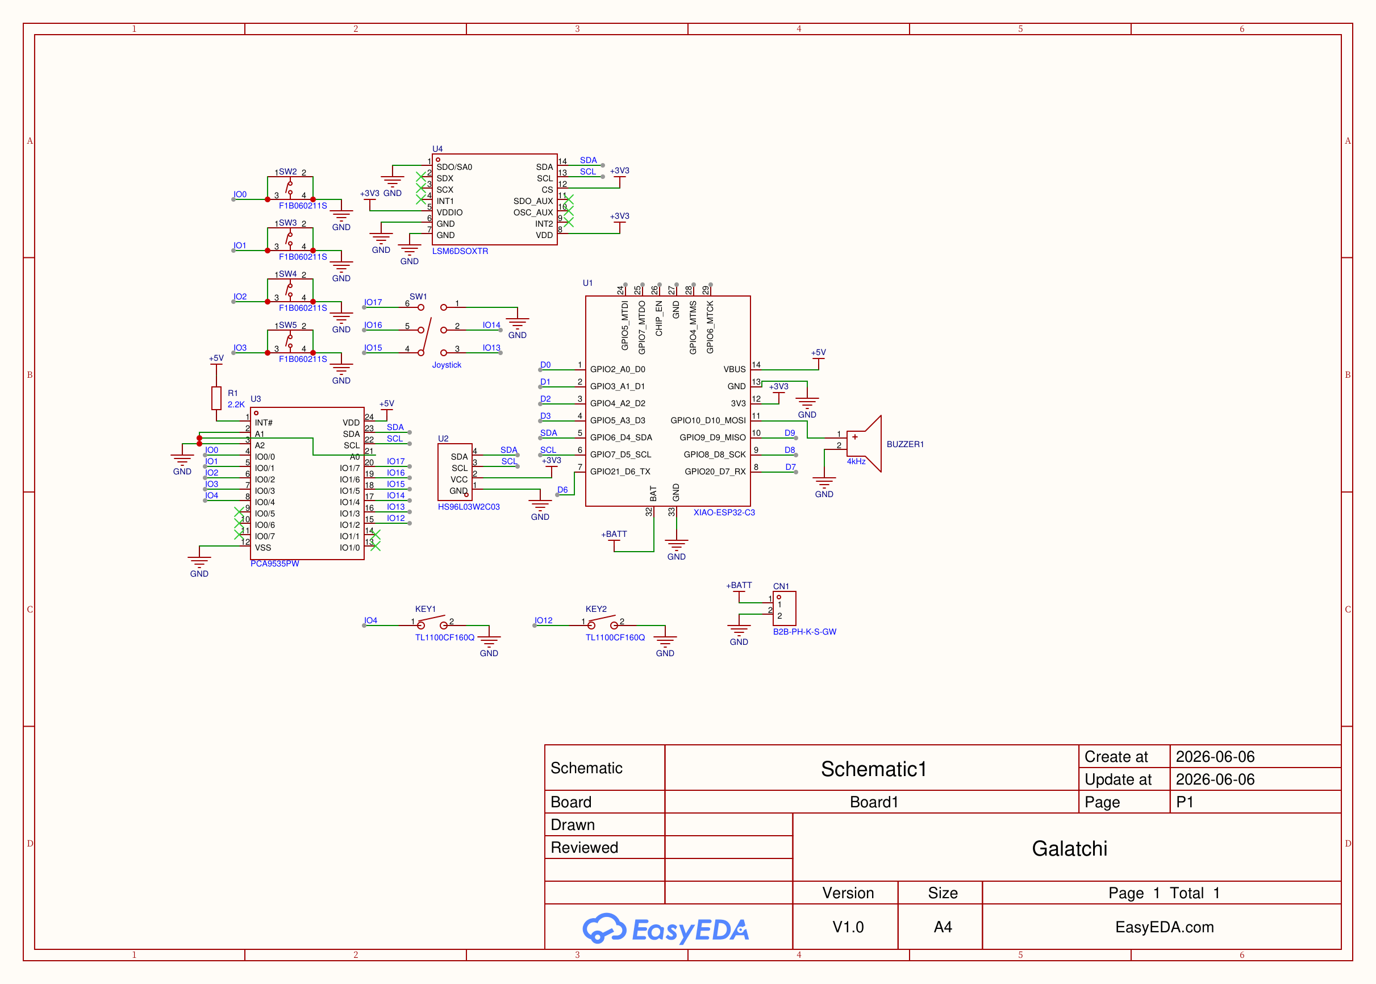This screenshot has height=984, width=1376.
Task: Click the EasyEDA logo in title block
Action: [x=665, y=929]
